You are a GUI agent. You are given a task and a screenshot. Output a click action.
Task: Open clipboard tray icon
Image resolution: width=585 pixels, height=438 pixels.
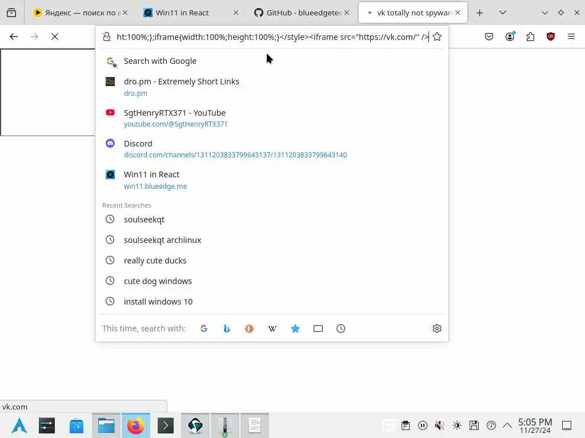coord(406,425)
